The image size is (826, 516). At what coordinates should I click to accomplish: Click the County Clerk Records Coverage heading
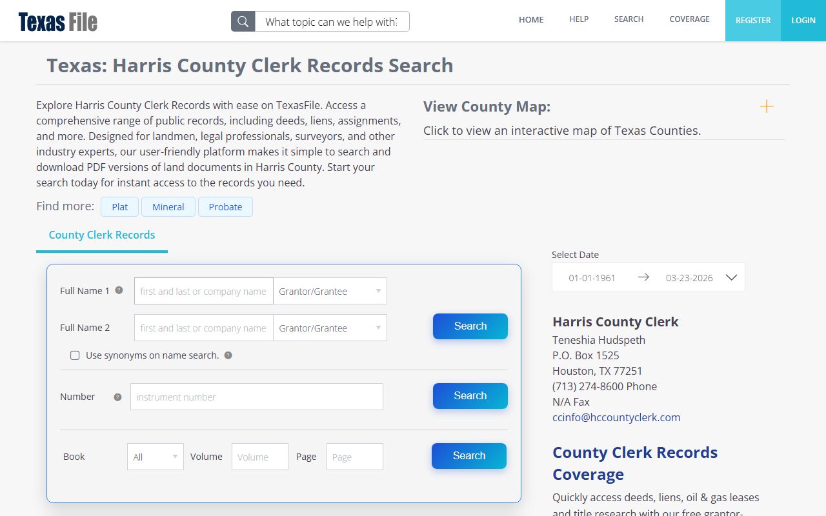coord(635,463)
